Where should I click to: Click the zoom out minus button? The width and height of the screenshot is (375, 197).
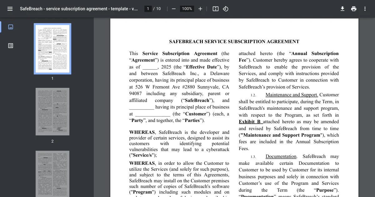click(x=174, y=9)
